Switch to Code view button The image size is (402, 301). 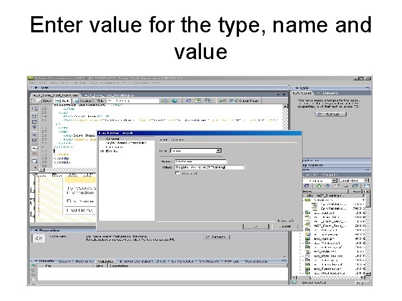(x=44, y=101)
